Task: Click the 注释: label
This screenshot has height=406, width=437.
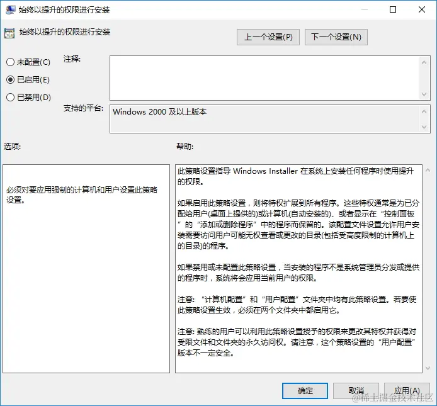Action: 72,59
